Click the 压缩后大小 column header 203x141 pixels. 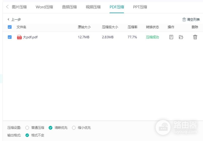(x=110, y=27)
